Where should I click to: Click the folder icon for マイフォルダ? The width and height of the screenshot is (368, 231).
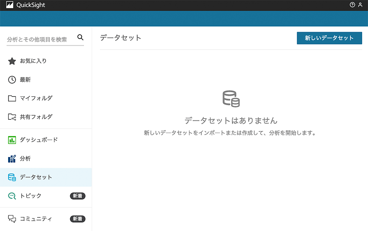pos(12,98)
